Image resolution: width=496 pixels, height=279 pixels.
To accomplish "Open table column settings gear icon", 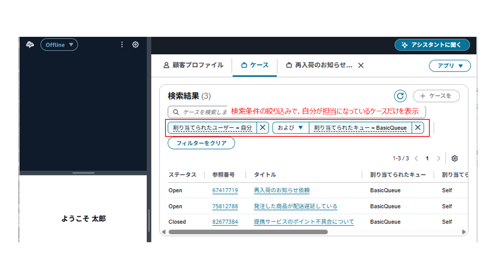I will [455, 158].
